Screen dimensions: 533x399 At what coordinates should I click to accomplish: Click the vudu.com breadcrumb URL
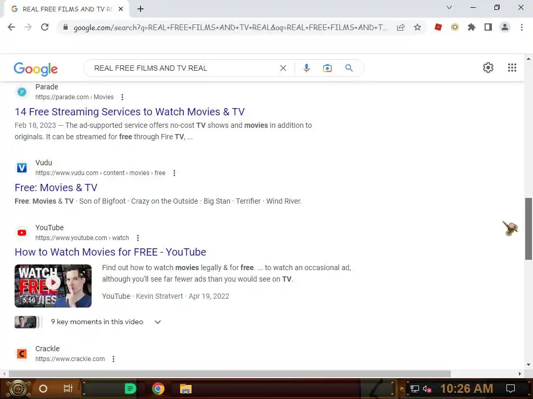click(x=100, y=173)
